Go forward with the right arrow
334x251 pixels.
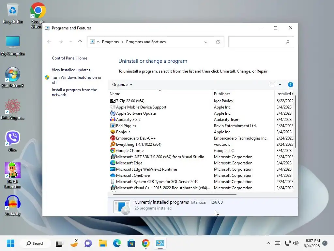click(x=60, y=42)
